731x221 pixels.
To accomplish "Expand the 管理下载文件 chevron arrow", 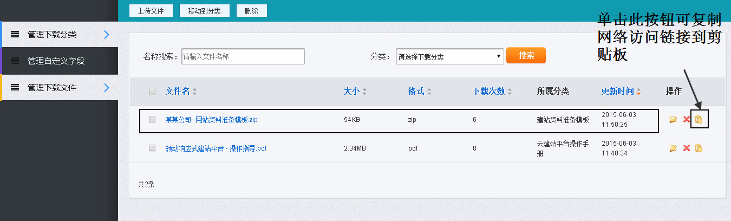I will point(107,87).
